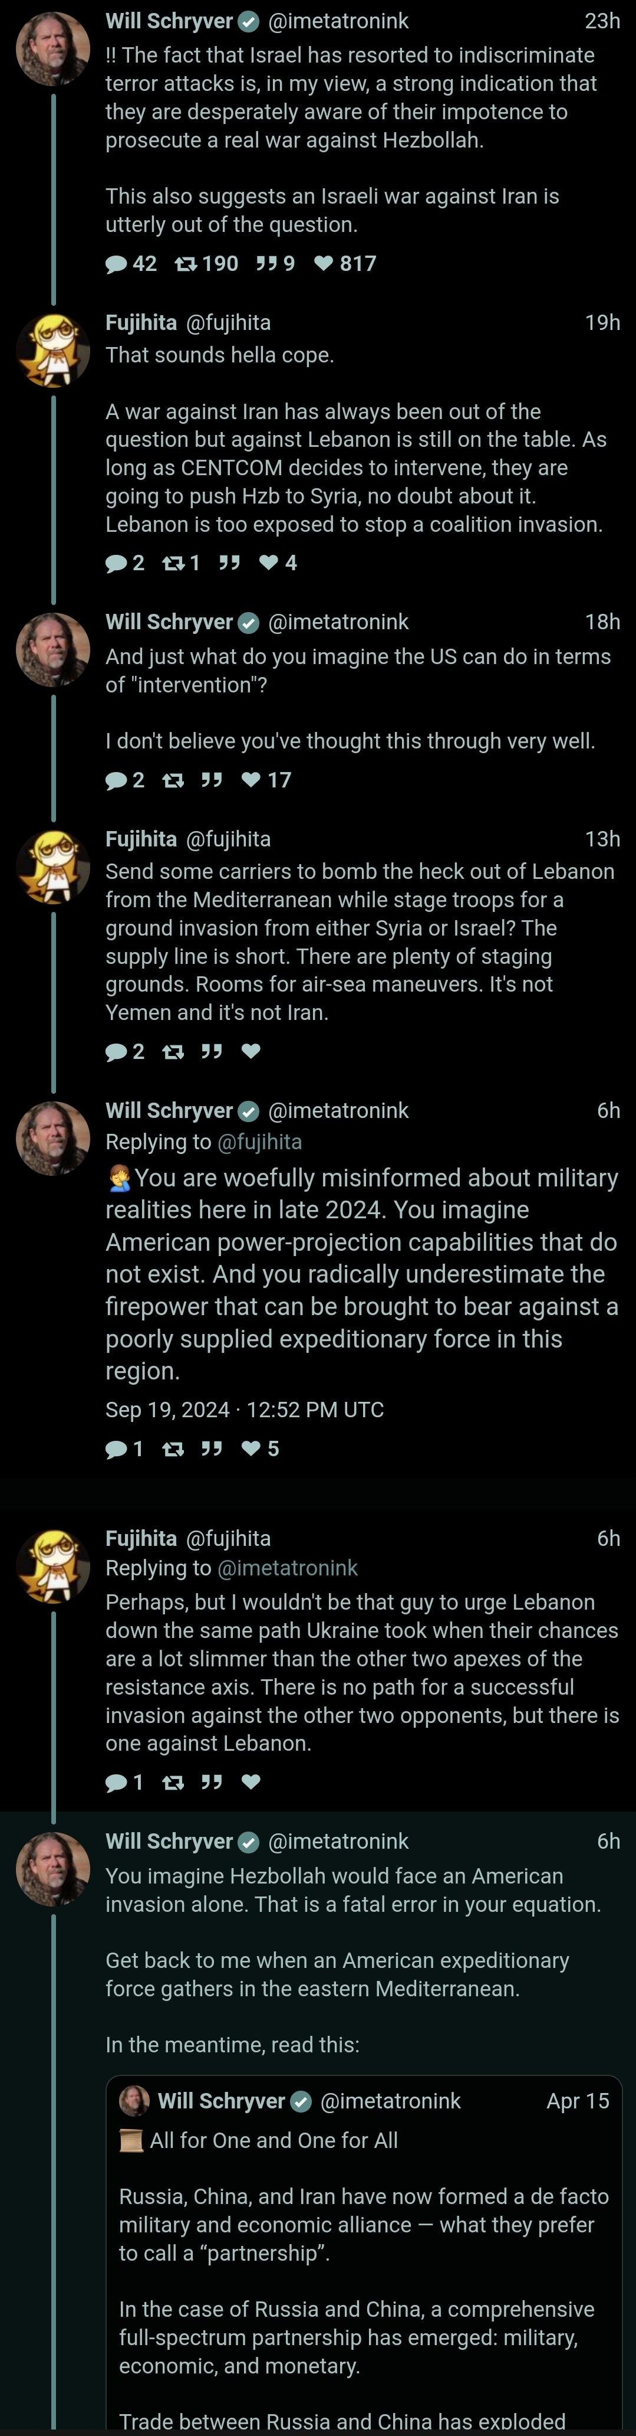Open the @imetatronink mention link

tap(287, 1569)
